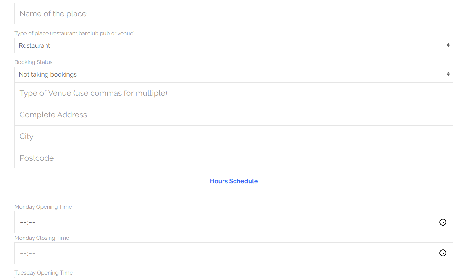Open the Monday Opening Time clock picker
This screenshot has width=468, height=278.
coord(443,222)
